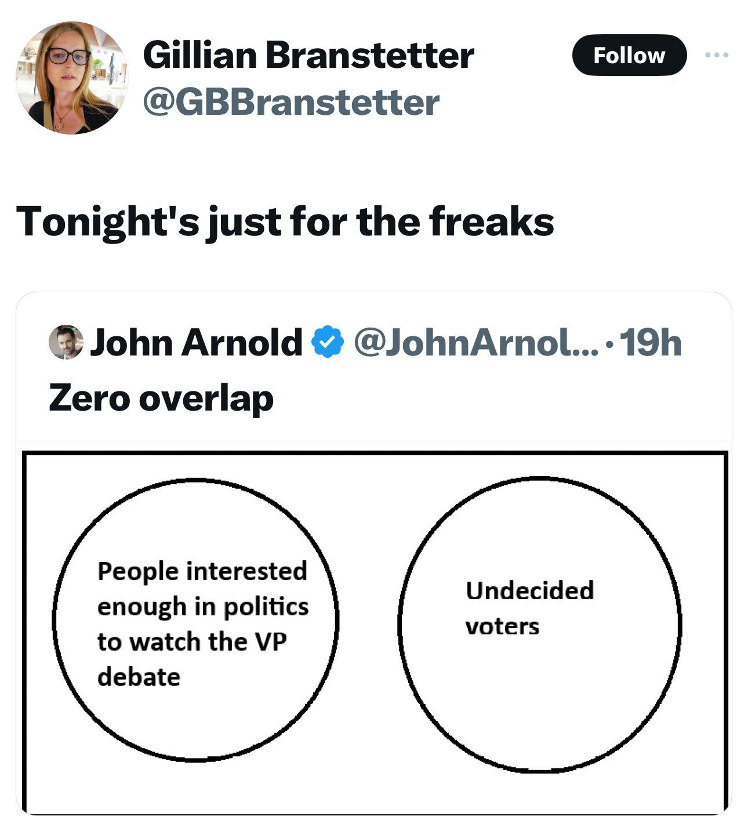Open Gillian Branstetter's profile avatar
Screen dimensions: 748x831
point(71,78)
